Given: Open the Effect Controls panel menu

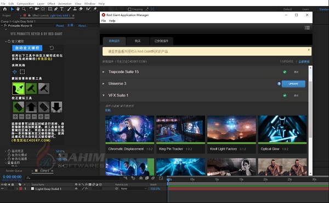Looking at the screenshot, I should click(73, 15).
